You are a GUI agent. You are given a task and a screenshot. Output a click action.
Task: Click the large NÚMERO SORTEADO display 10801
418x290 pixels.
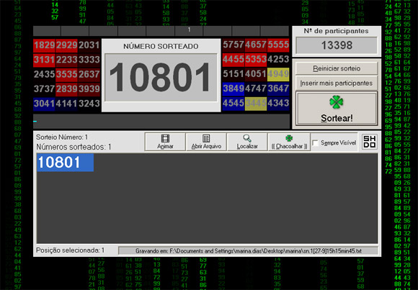tap(161, 78)
